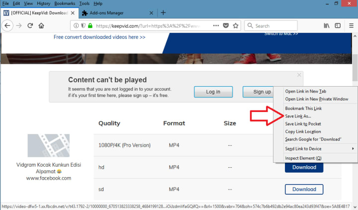This screenshot has height=210, width=358.
Task: Select the KeepVid Download tab
Action: point(39,13)
